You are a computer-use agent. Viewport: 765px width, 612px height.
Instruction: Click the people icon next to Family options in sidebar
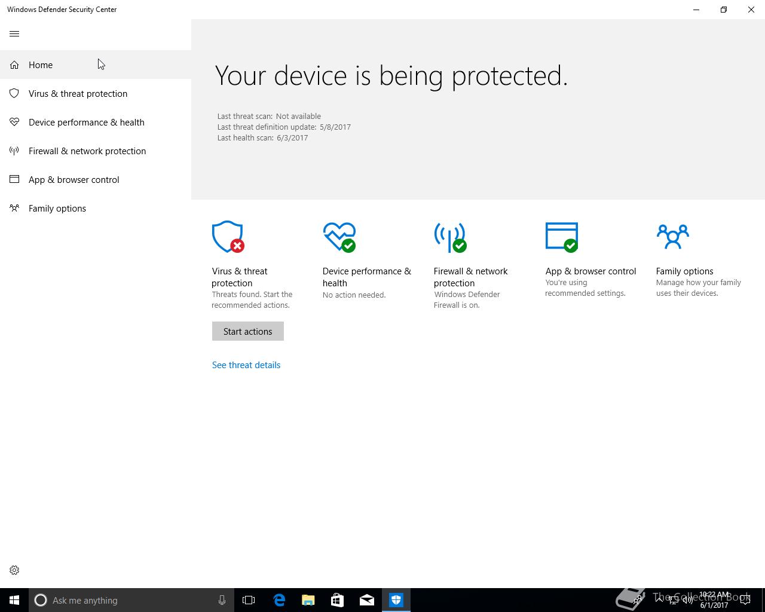point(14,208)
